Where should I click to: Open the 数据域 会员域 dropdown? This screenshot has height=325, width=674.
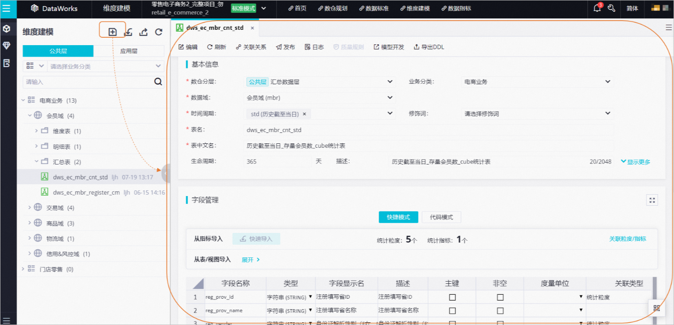[319, 98]
